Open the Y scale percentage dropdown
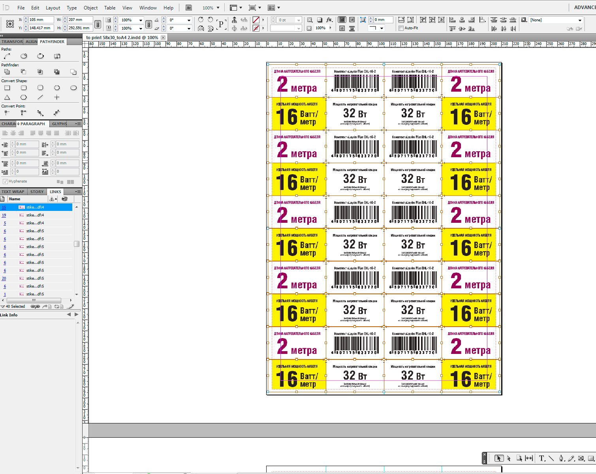 pyautogui.click(x=141, y=28)
